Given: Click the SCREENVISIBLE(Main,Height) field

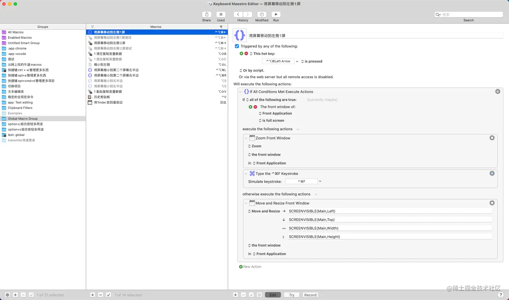Looking at the screenshot, I should point(390,237).
